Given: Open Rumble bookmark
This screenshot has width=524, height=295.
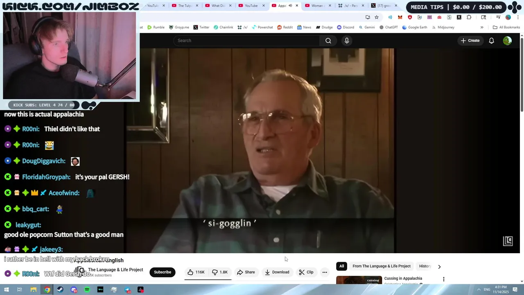Looking at the screenshot, I should (x=156, y=27).
